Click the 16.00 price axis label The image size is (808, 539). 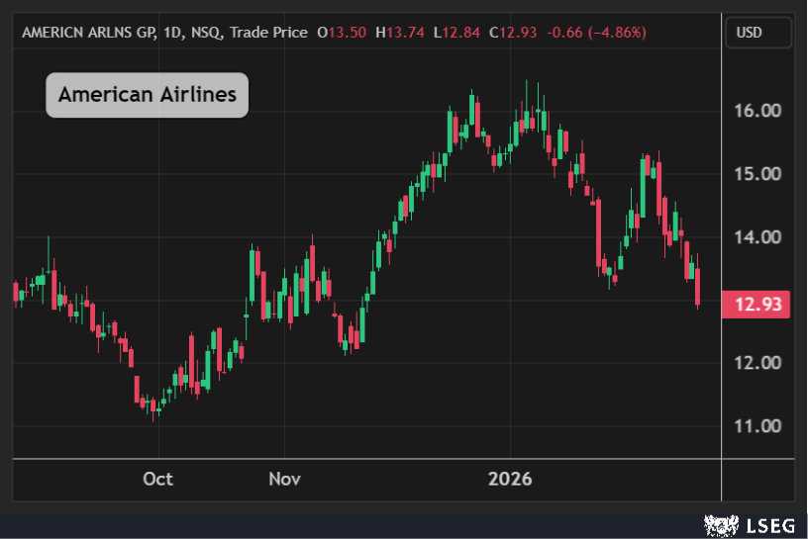click(757, 111)
